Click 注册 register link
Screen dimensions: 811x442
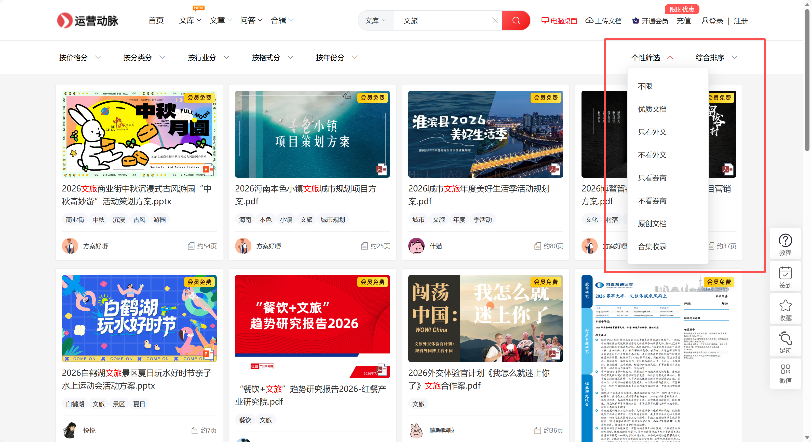click(x=740, y=21)
